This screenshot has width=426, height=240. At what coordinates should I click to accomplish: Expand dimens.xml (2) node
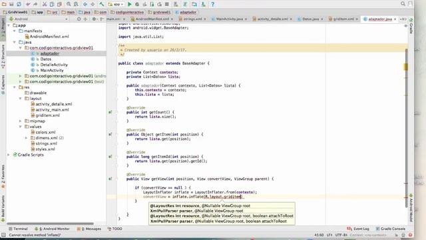(x=26, y=138)
